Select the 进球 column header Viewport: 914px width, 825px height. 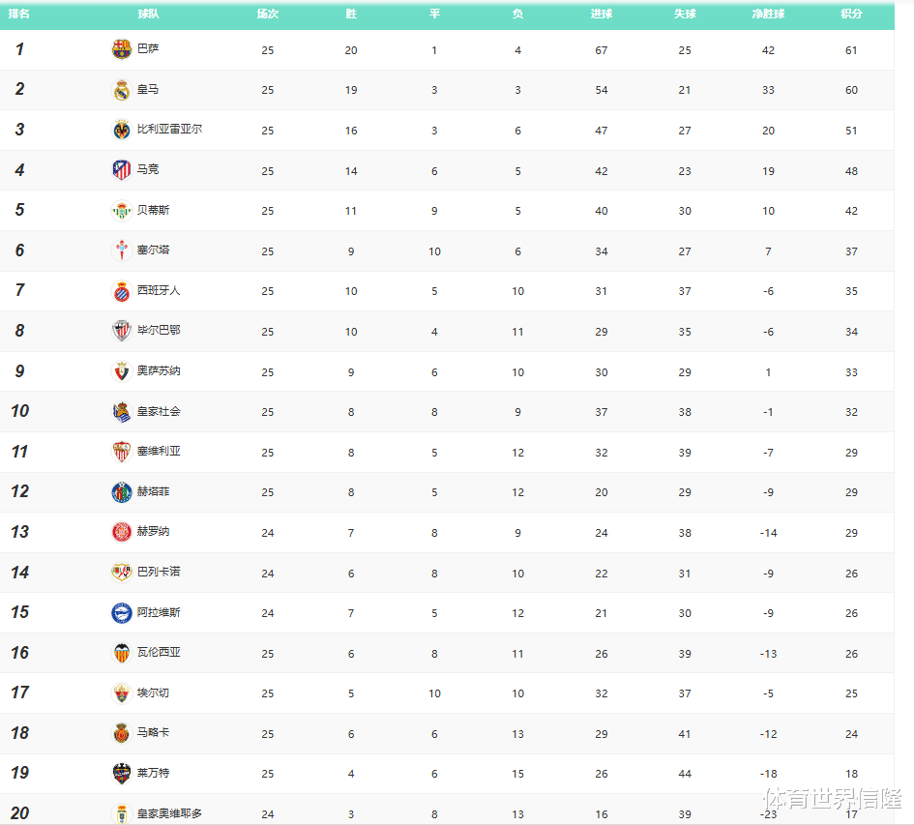pyautogui.click(x=602, y=15)
